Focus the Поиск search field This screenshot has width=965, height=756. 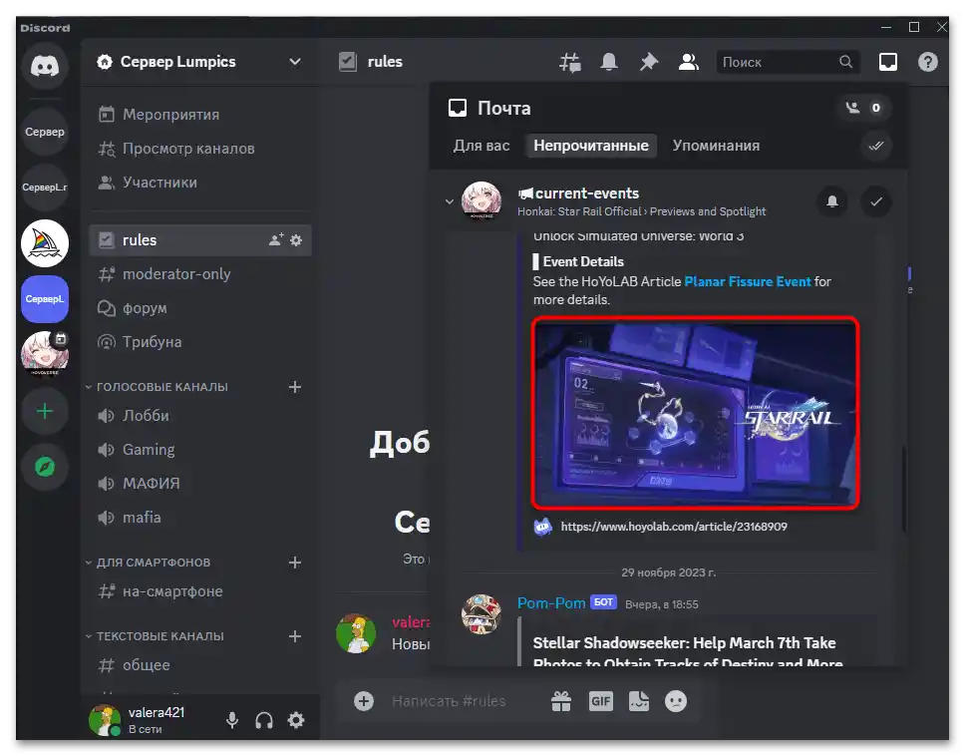[787, 62]
